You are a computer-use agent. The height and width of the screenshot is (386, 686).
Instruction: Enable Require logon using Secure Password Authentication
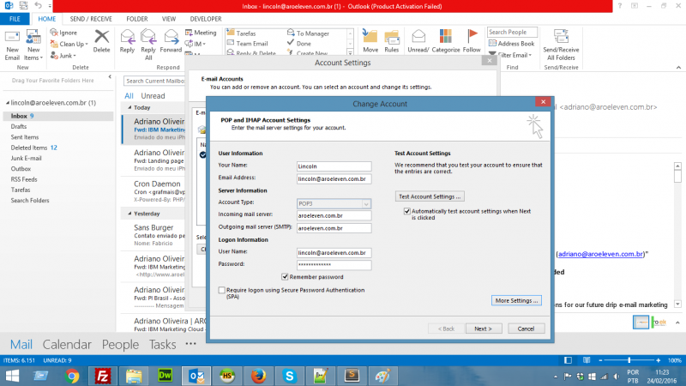coord(223,291)
